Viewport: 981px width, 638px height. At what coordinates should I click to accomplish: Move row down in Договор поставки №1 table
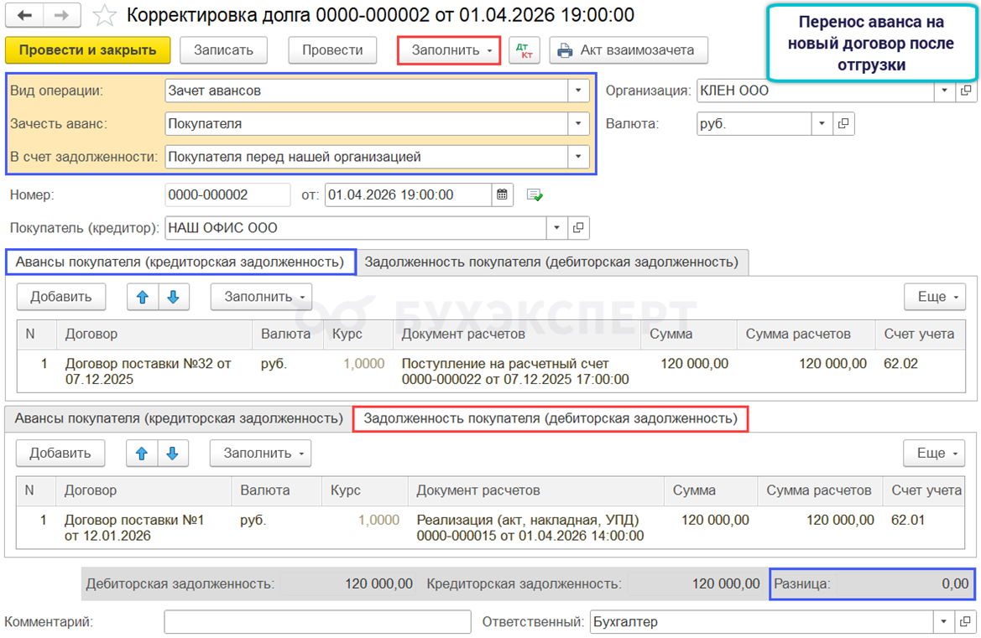coord(172,454)
